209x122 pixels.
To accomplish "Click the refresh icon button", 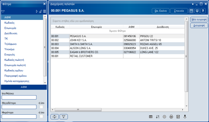I will pos(54,117).
